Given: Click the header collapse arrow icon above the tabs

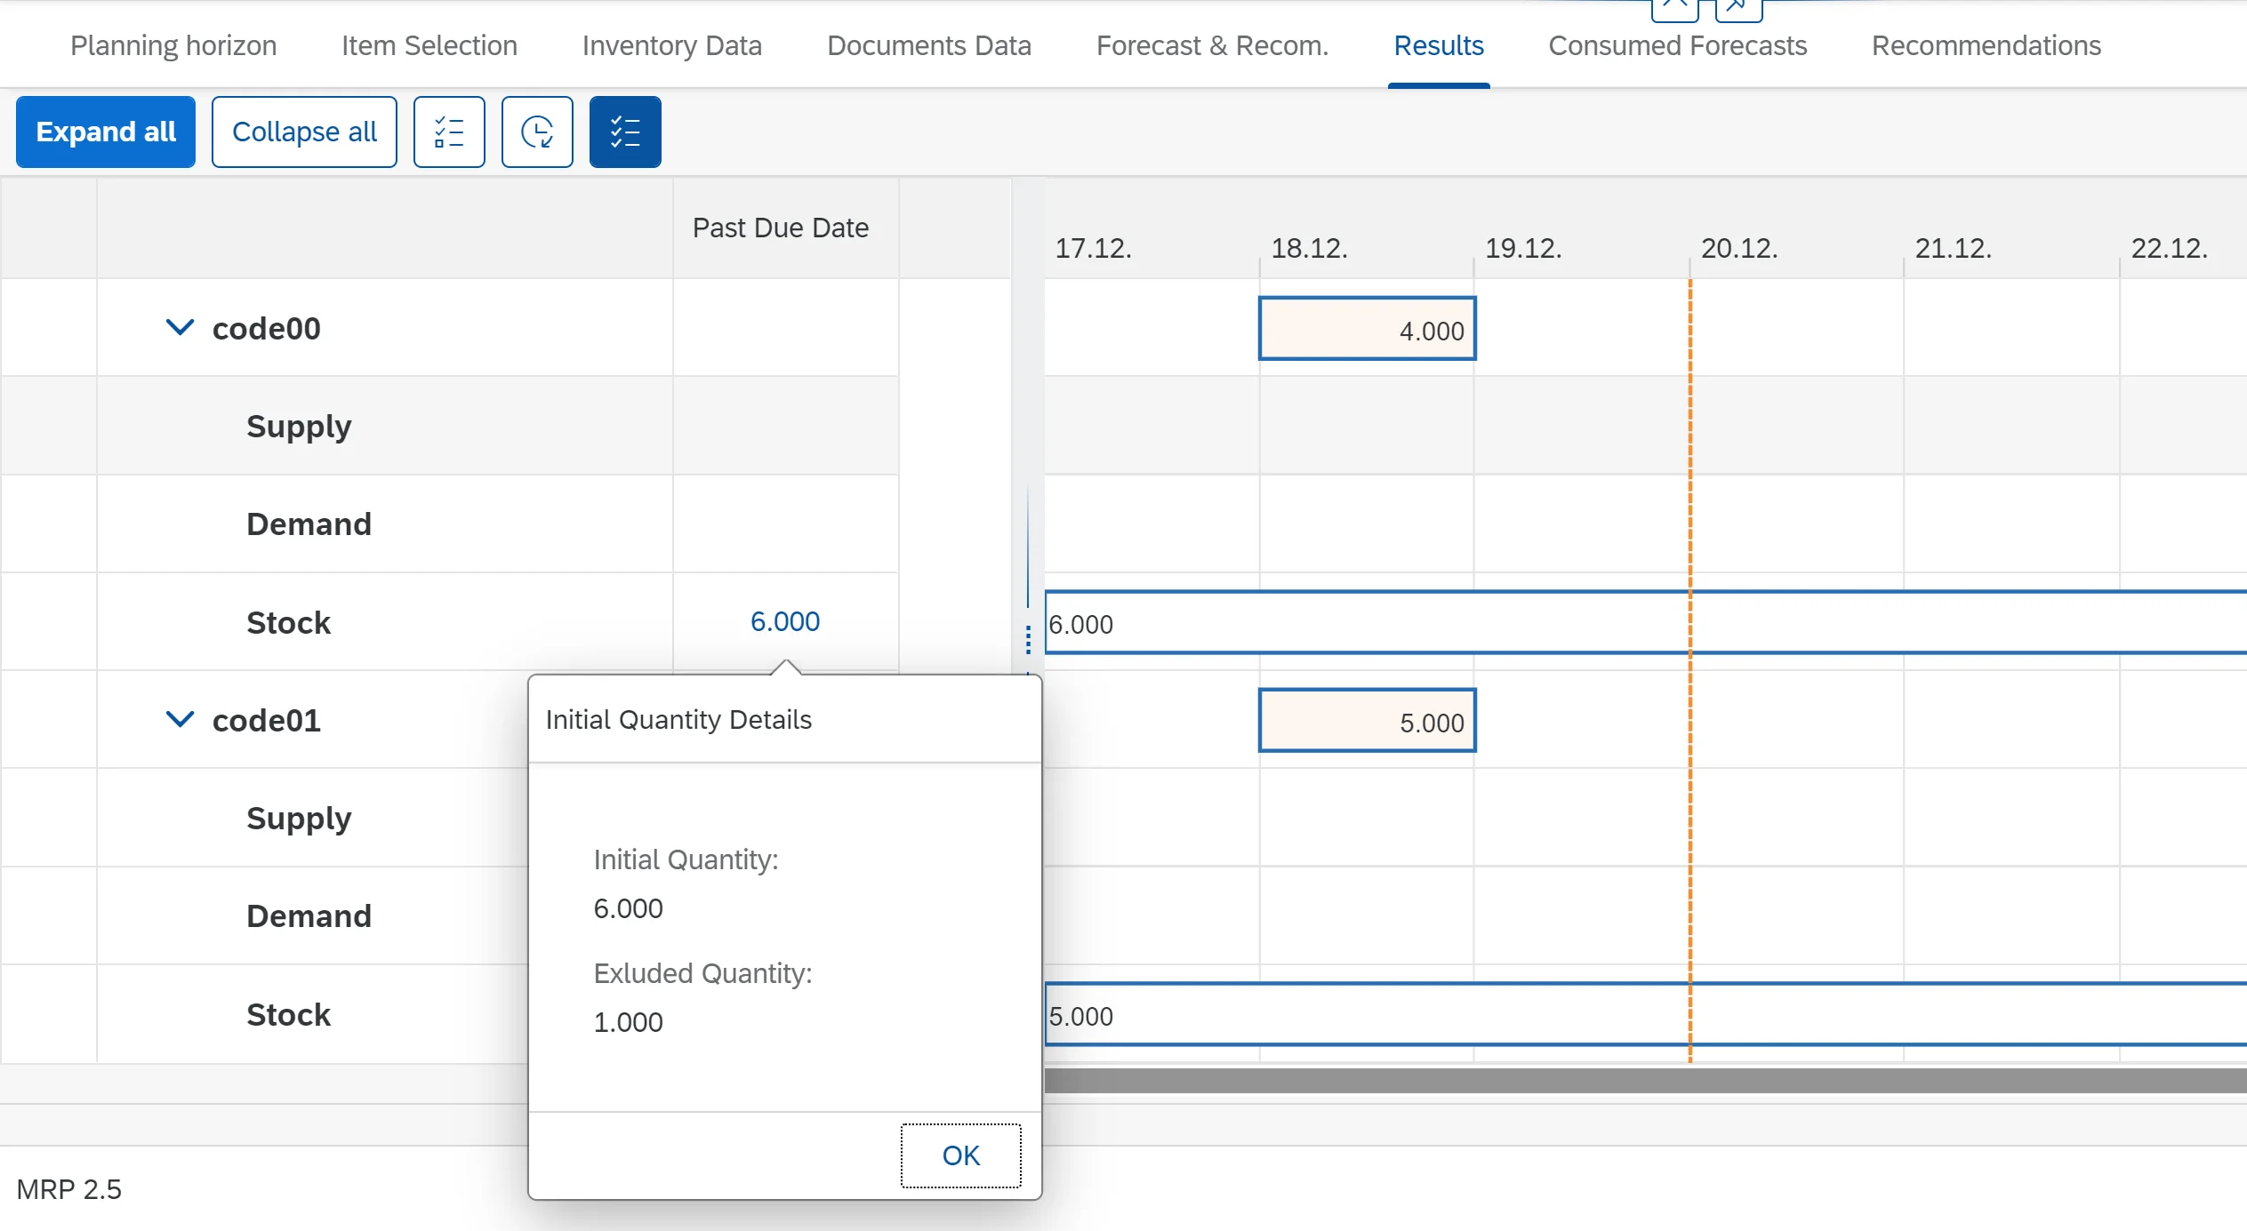Looking at the screenshot, I should point(1674,7).
